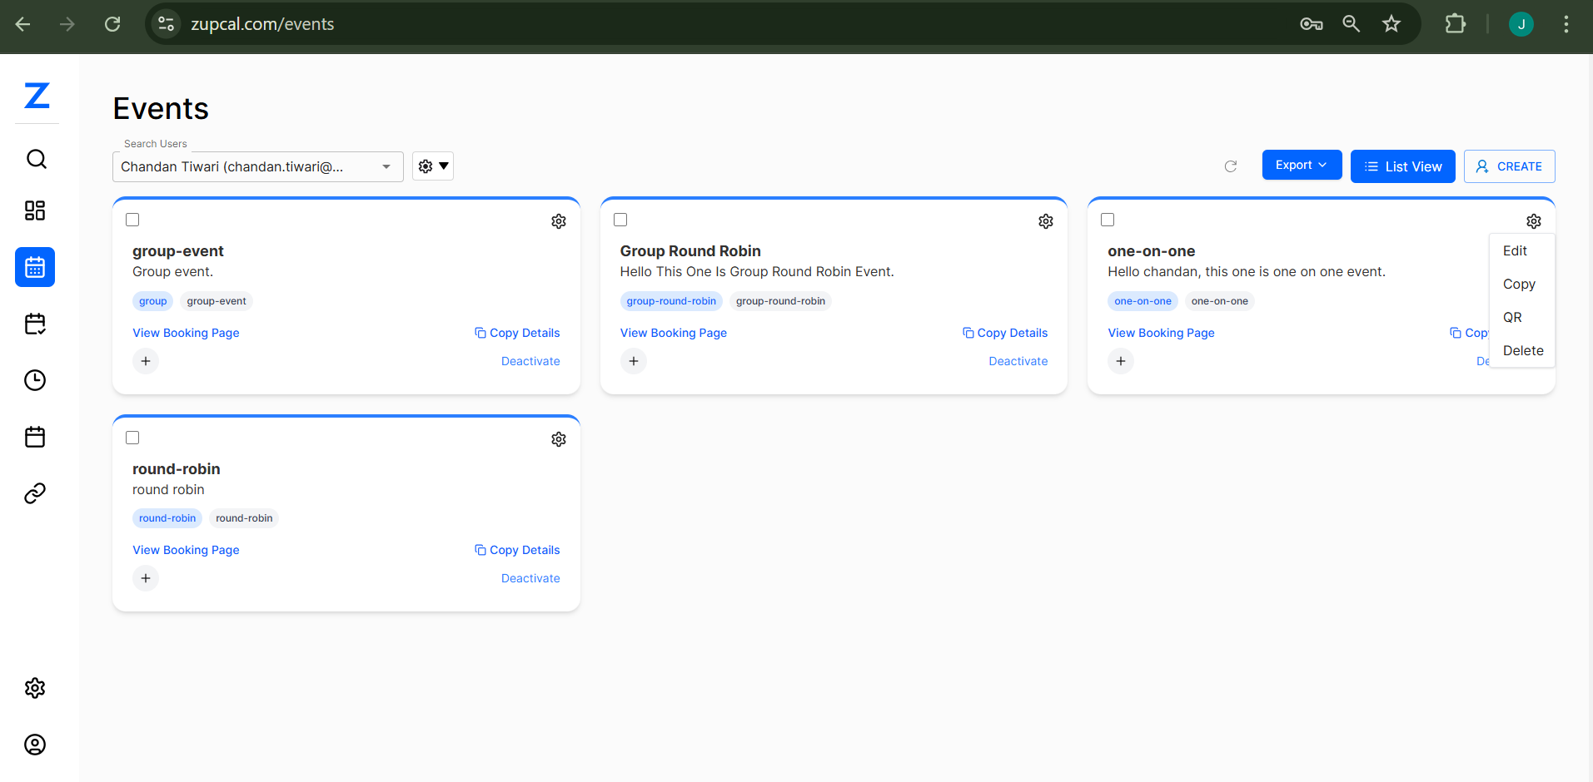
Task: Select the group-event card checkbox
Action: 132,220
